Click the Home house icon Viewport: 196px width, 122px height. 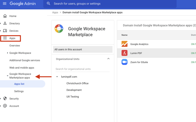(x=5, y=16)
